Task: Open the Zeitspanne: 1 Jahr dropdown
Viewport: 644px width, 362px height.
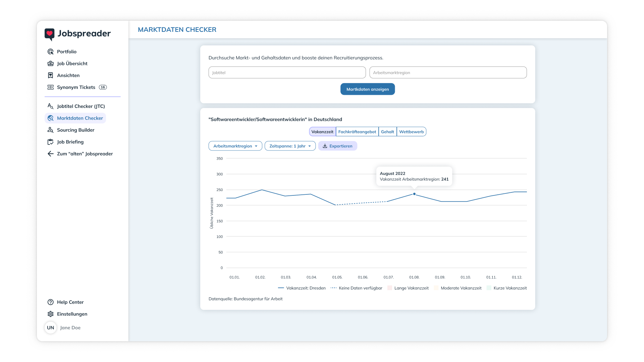Action: [x=290, y=146]
